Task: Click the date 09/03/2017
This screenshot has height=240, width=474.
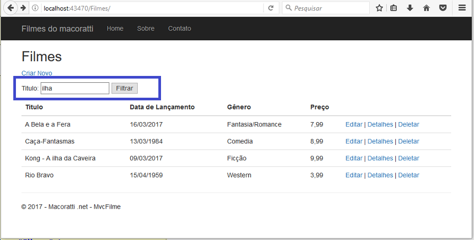Action: pyautogui.click(x=146, y=158)
